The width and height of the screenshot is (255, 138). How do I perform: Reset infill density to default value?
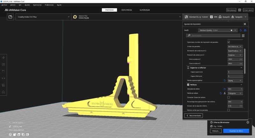[225, 89]
